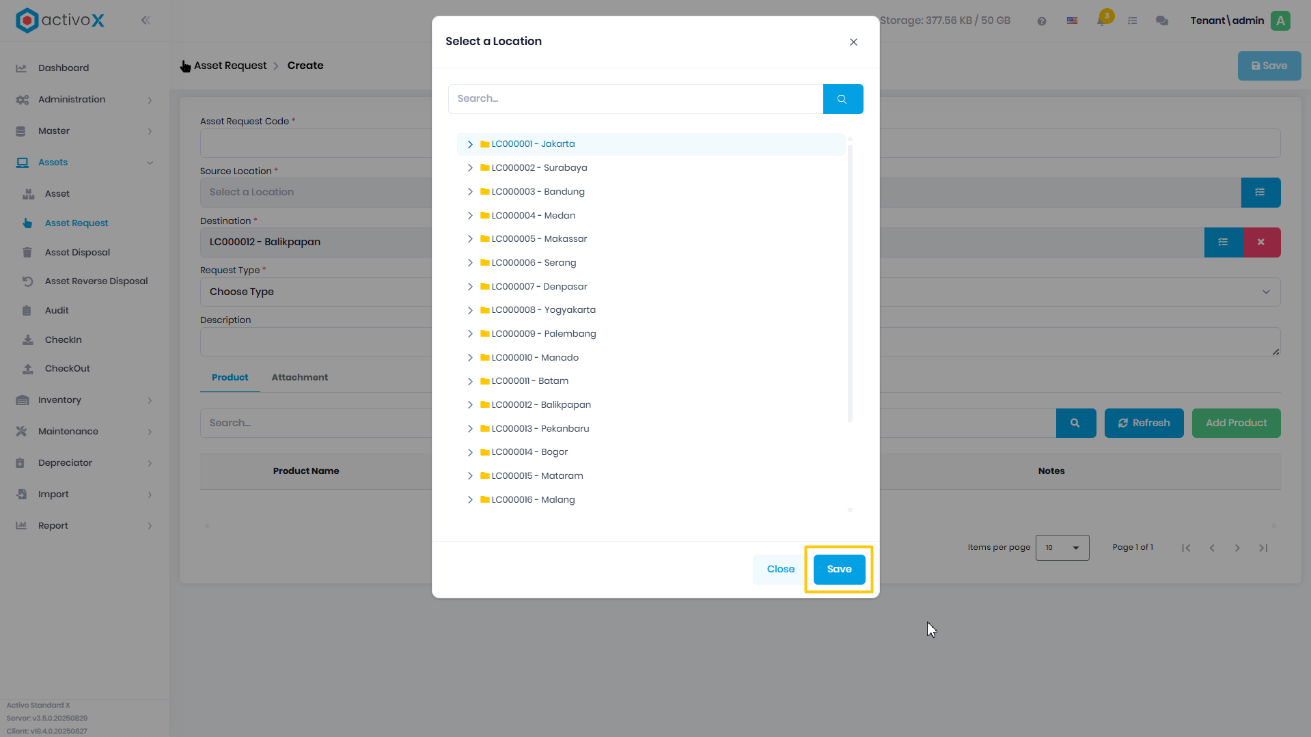
Task: Click the LC000012 - Balikpapan folder icon
Action: pos(484,405)
